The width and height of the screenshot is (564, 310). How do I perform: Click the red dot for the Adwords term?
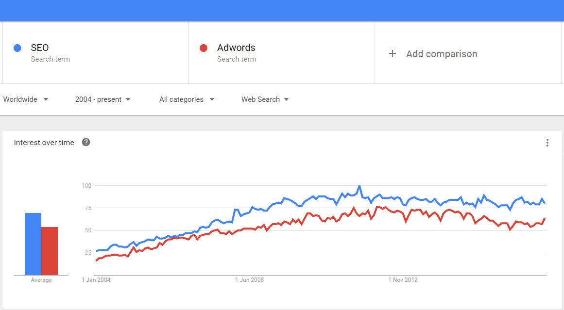click(203, 48)
